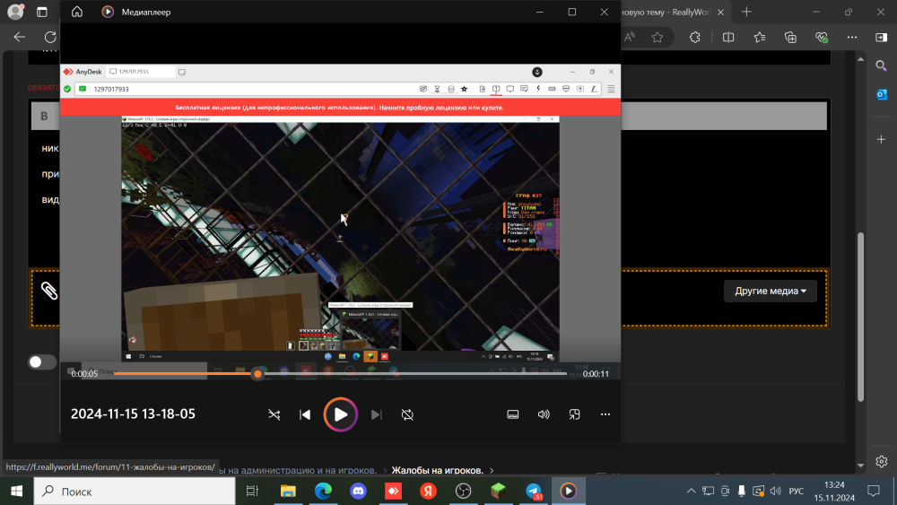Open notification center
Image resolution: width=897 pixels, height=505 pixels.
point(874,492)
